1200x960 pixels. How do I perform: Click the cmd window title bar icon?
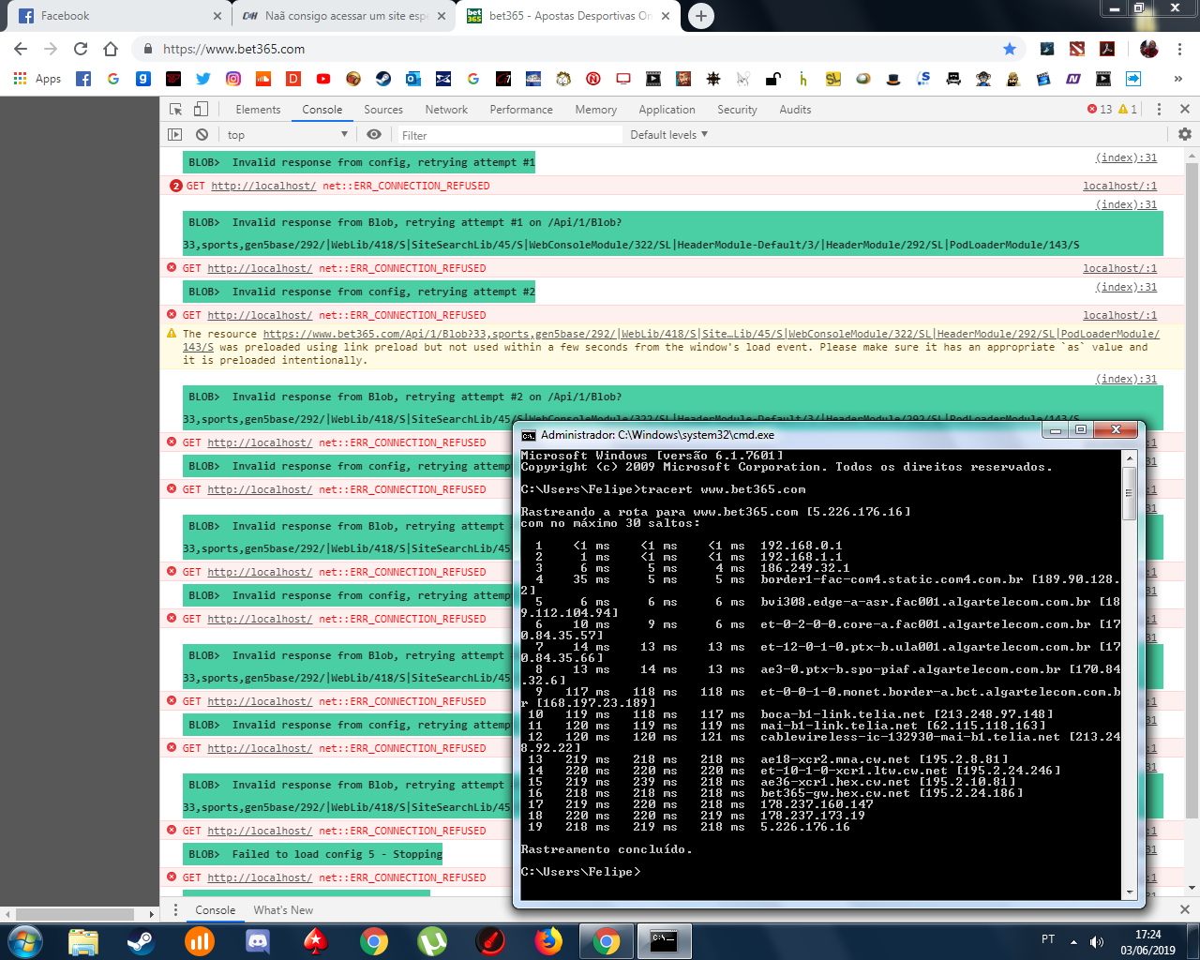pos(529,435)
